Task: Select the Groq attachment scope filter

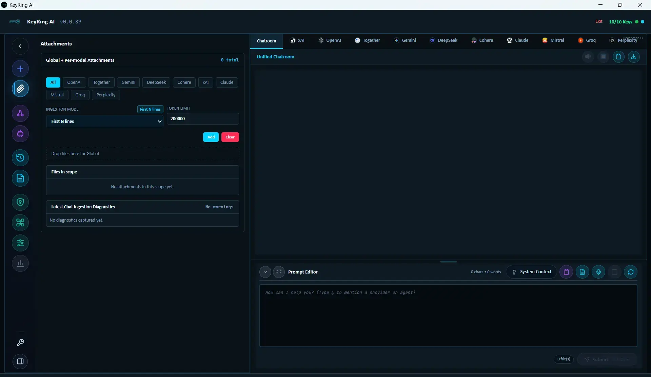Action: coord(80,95)
